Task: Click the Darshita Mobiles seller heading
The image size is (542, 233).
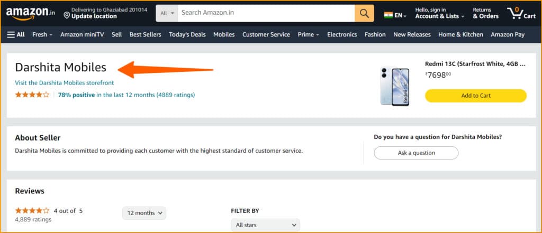Action: (60, 67)
